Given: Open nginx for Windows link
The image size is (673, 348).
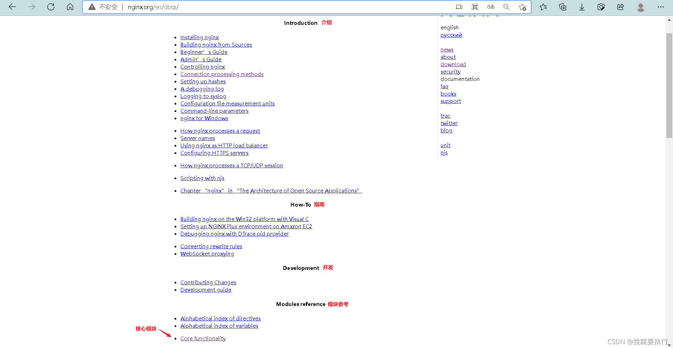Looking at the screenshot, I should pyautogui.click(x=204, y=118).
